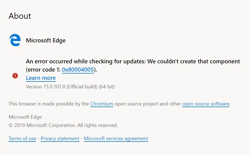Click the gray Microsoft Edge footer label
Viewport: 250px width, 155px height.
click(25, 117)
